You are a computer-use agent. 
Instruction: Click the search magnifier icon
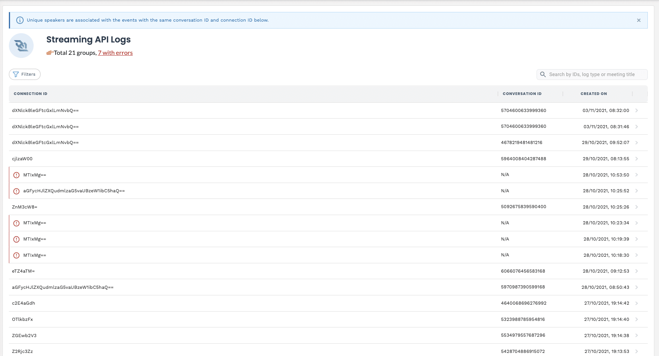pos(543,75)
